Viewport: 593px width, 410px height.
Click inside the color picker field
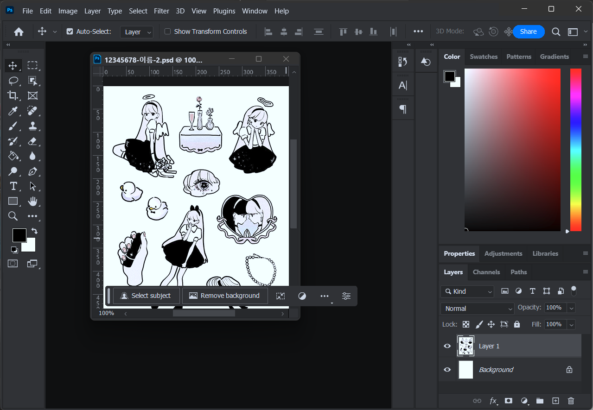pyautogui.click(x=512, y=150)
